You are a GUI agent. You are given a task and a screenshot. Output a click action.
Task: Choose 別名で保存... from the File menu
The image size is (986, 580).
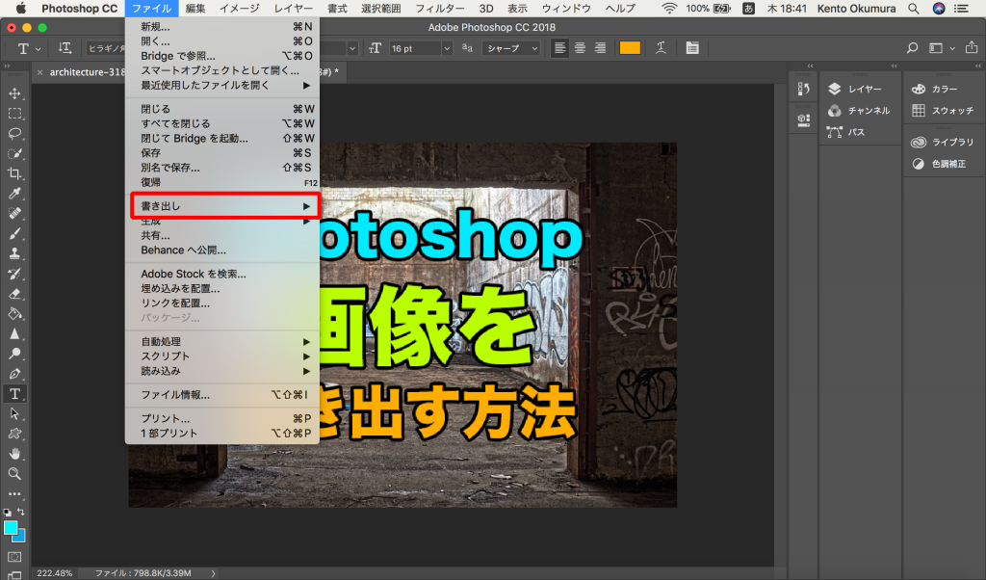(222, 168)
